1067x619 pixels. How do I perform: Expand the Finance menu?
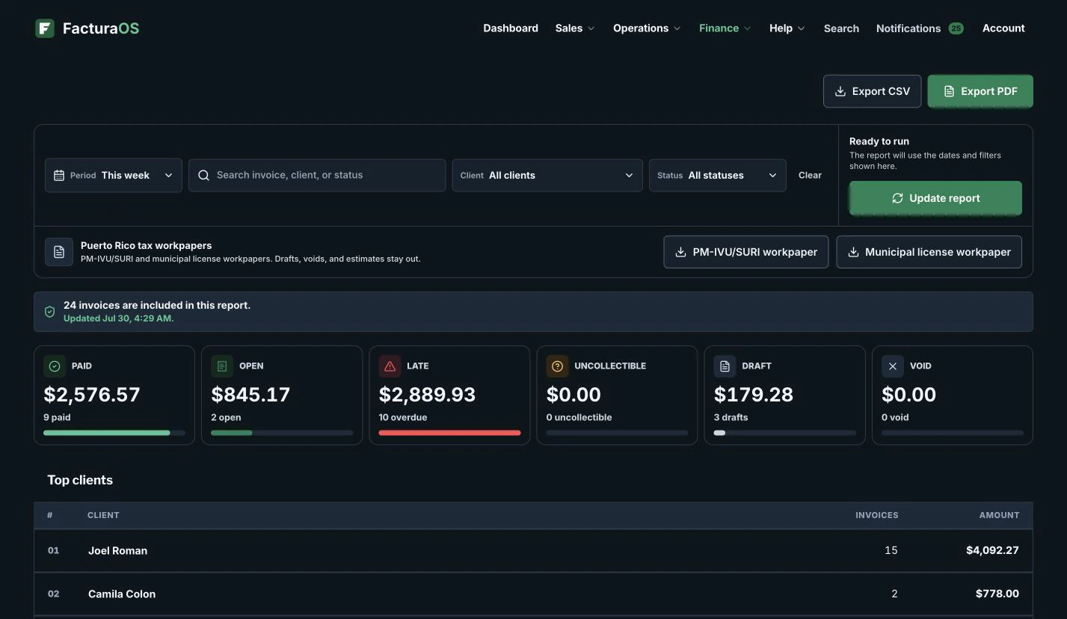(x=725, y=28)
